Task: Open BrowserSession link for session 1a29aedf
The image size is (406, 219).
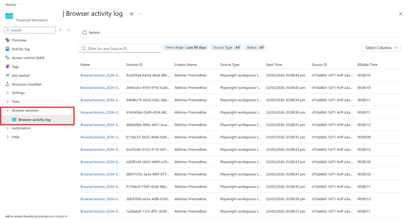Action: [x=100, y=211]
